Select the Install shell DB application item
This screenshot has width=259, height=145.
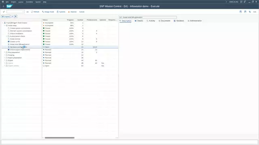[x=20, y=44]
